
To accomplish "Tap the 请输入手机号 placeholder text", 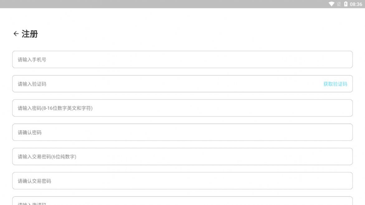I will click(x=32, y=60).
